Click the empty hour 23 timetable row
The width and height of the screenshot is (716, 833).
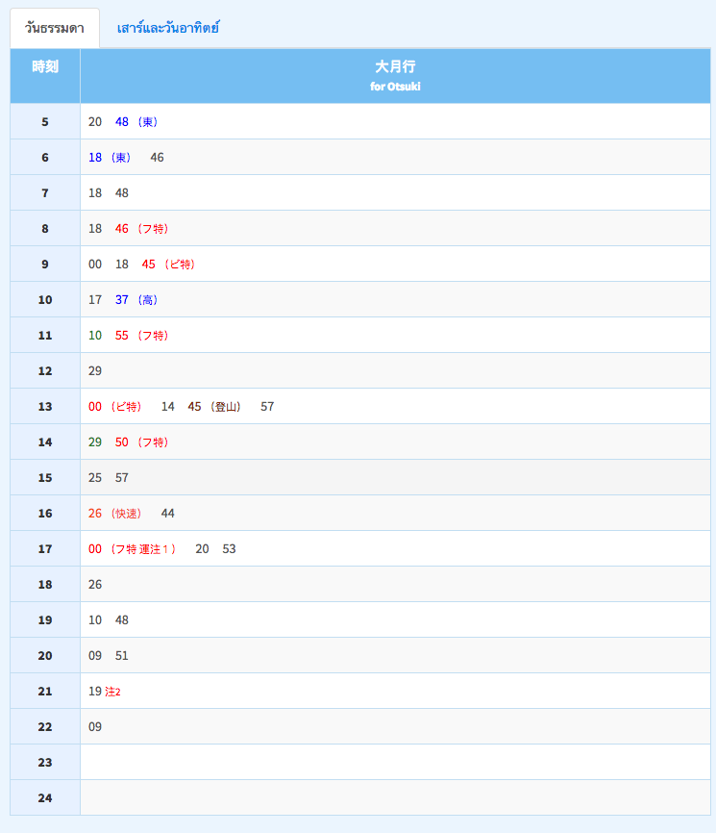[x=395, y=763]
